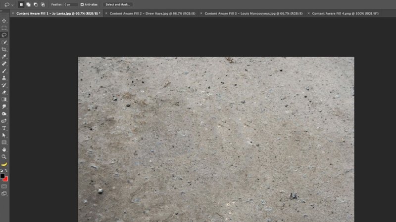This screenshot has width=396, height=222.
Task: Select the Clone Stamp tool
Action: coord(4,78)
